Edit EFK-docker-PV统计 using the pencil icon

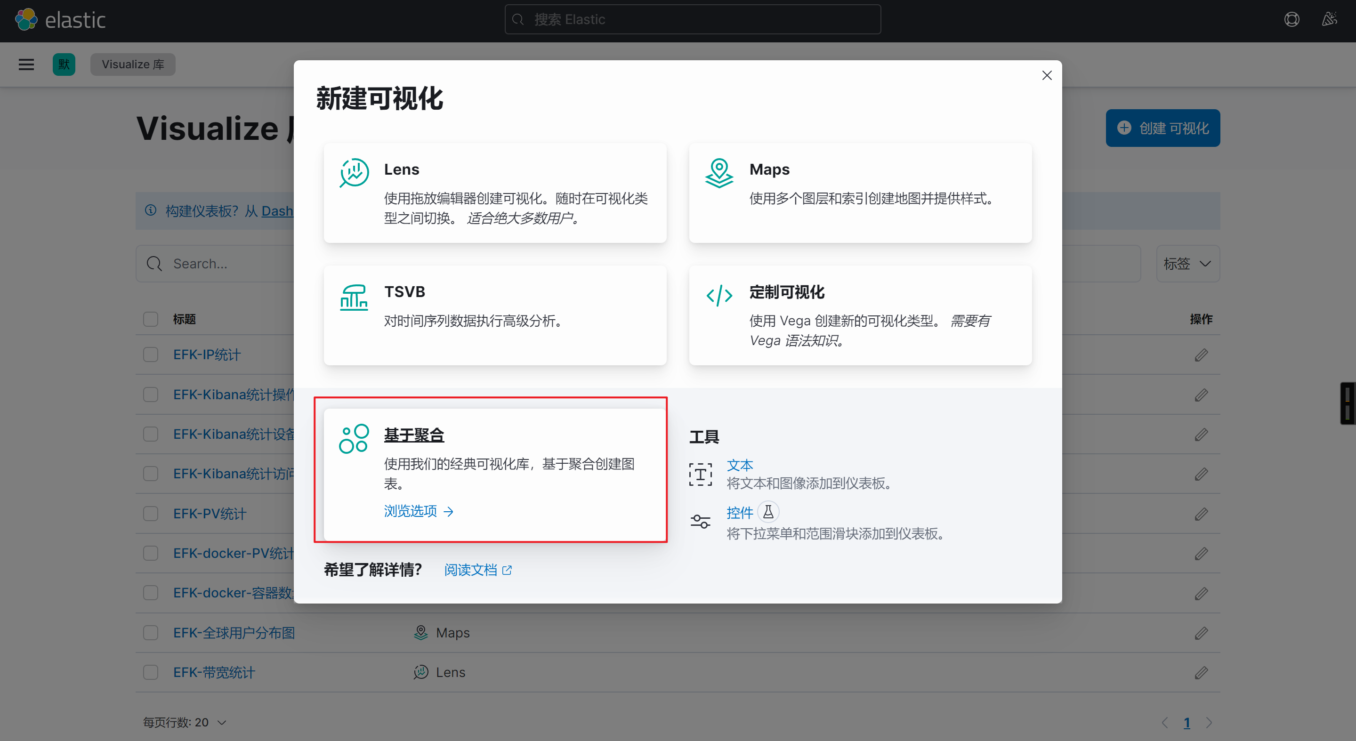click(x=1201, y=554)
